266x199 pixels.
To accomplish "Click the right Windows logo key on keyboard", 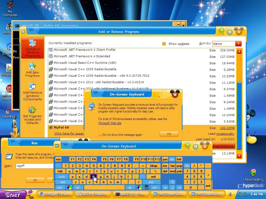I will point(139,187).
